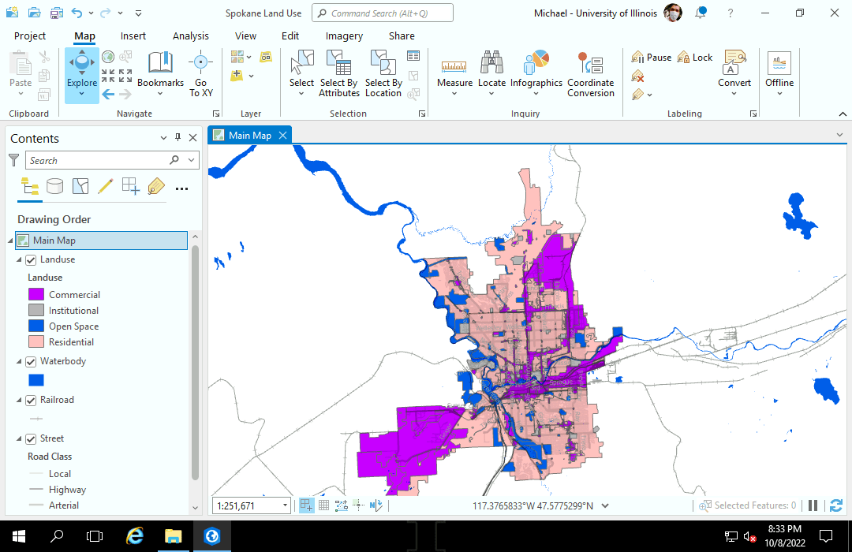
Task: Open the Measure tool
Action: click(454, 71)
